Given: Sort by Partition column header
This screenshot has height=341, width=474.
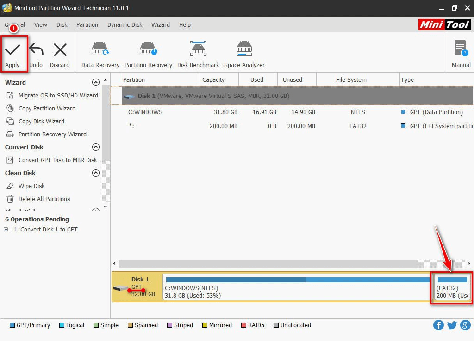Looking at the screenshot, I should pyautogui.click(x=161, y=79).
